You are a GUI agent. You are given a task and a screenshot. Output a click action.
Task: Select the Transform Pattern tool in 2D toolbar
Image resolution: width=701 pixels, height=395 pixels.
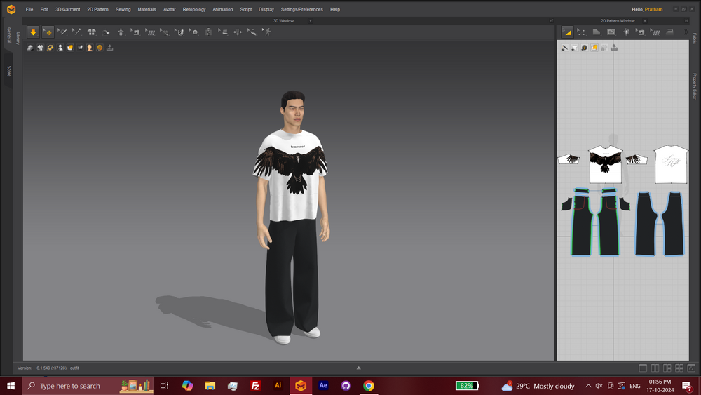click(567, 32)
